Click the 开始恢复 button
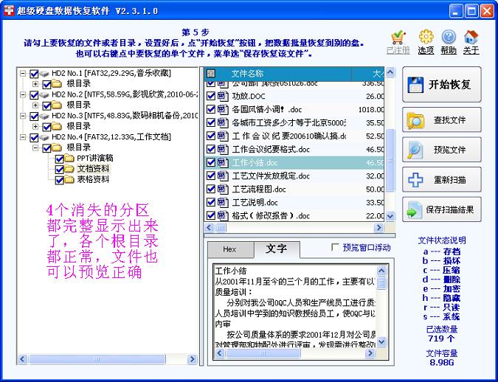Image resolution: width=498 pixels, height=382 pixels. click(442, 85)
